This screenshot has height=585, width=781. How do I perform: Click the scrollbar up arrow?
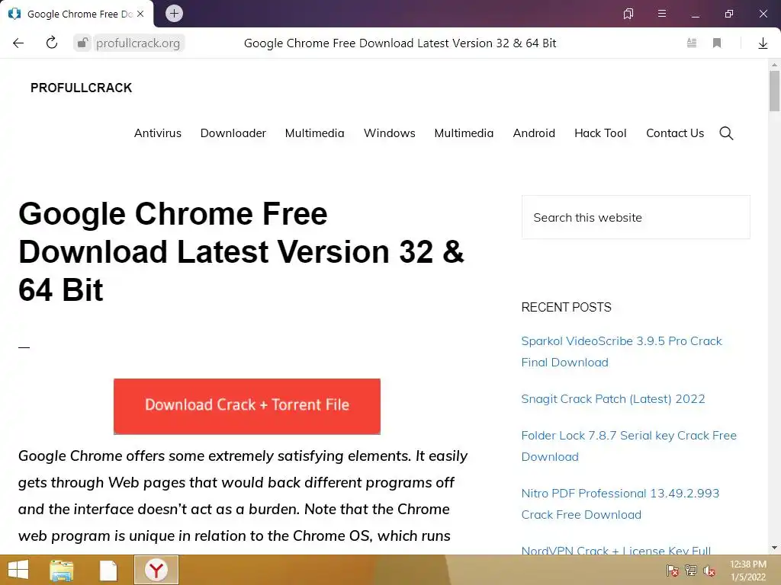click(x=774, y=65)
